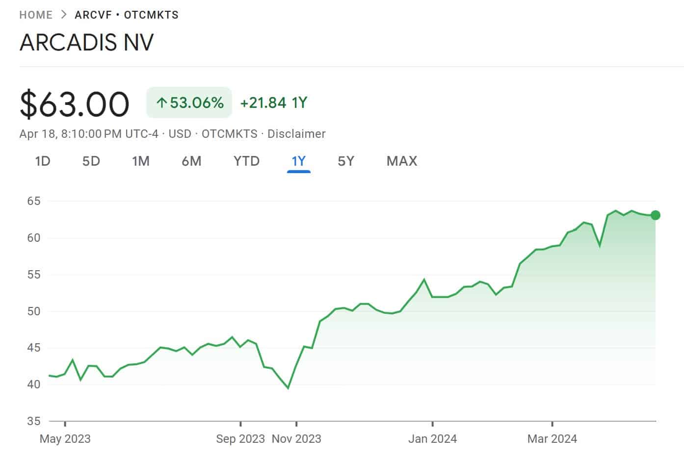Switch to the 6M range tab
This screenshot has width=684, height=457.
(x=191, y=161)
